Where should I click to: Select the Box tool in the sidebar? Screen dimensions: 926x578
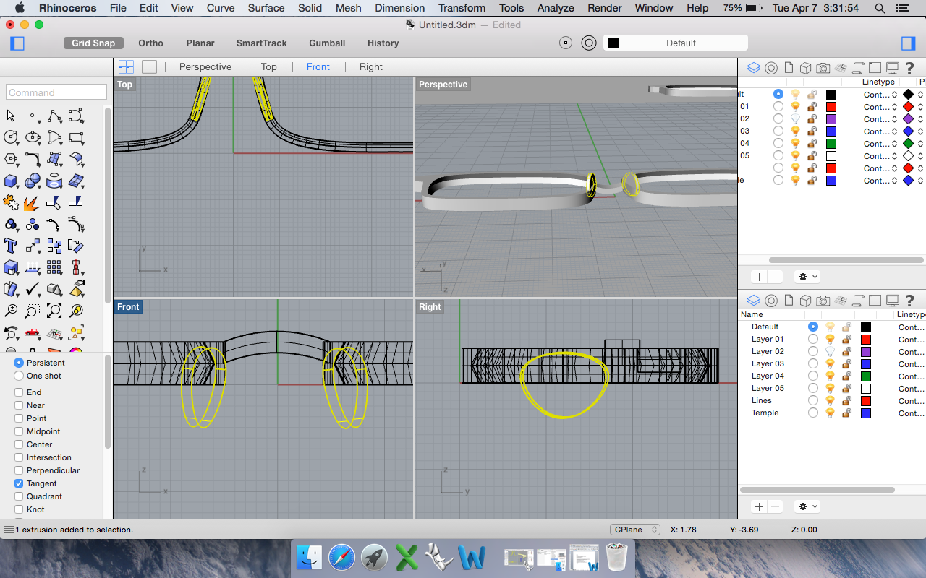(x=10, y=181)
